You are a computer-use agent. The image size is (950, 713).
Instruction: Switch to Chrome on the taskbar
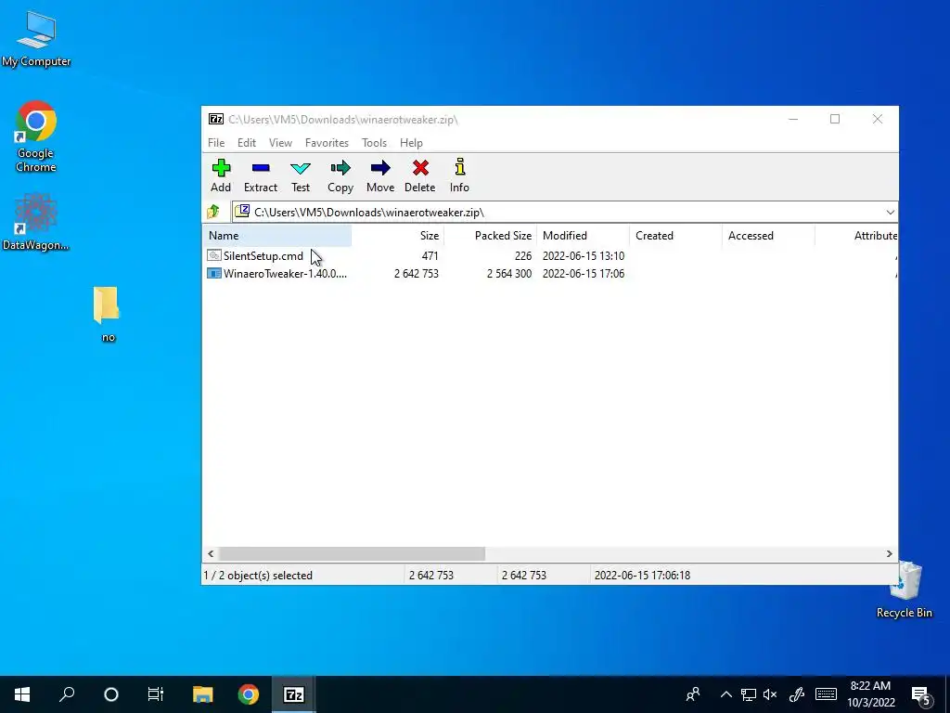pos(249,694)
